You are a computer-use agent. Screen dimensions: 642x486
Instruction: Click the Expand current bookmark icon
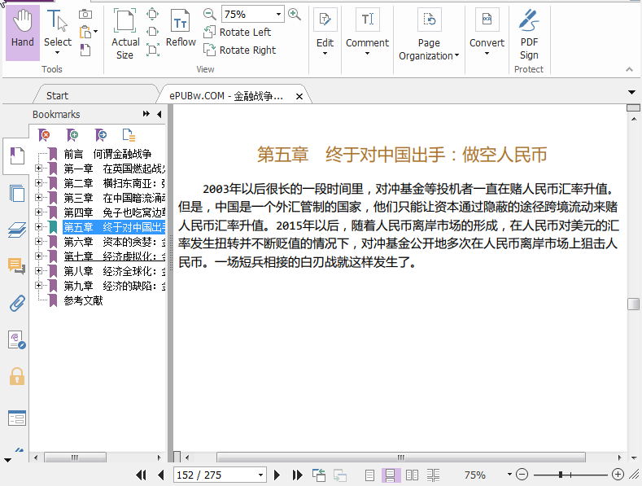[129, 134]
